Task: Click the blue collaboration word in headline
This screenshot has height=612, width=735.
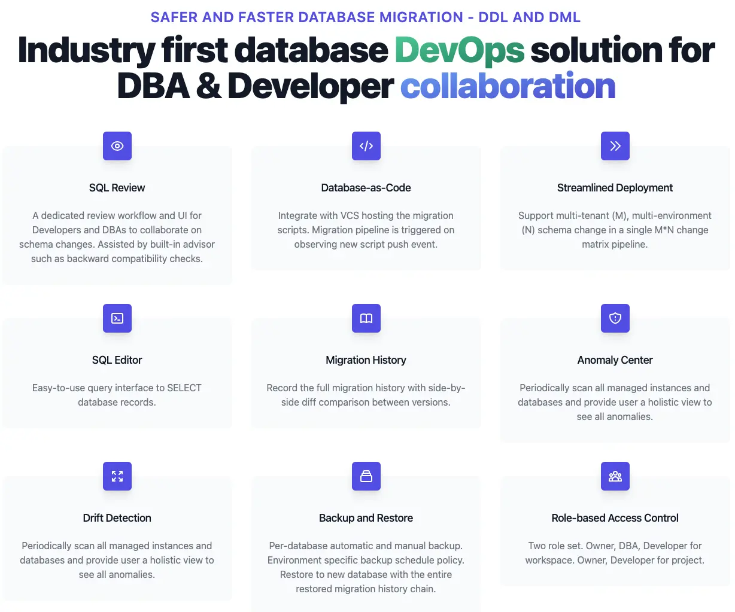Action: point(508,86)
